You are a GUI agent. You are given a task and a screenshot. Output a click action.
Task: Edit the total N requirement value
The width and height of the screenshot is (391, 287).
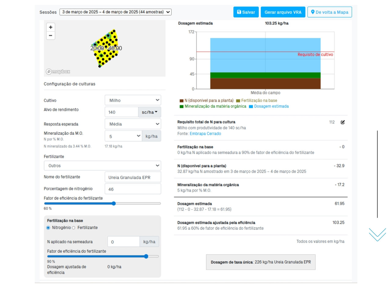point(342,122)
